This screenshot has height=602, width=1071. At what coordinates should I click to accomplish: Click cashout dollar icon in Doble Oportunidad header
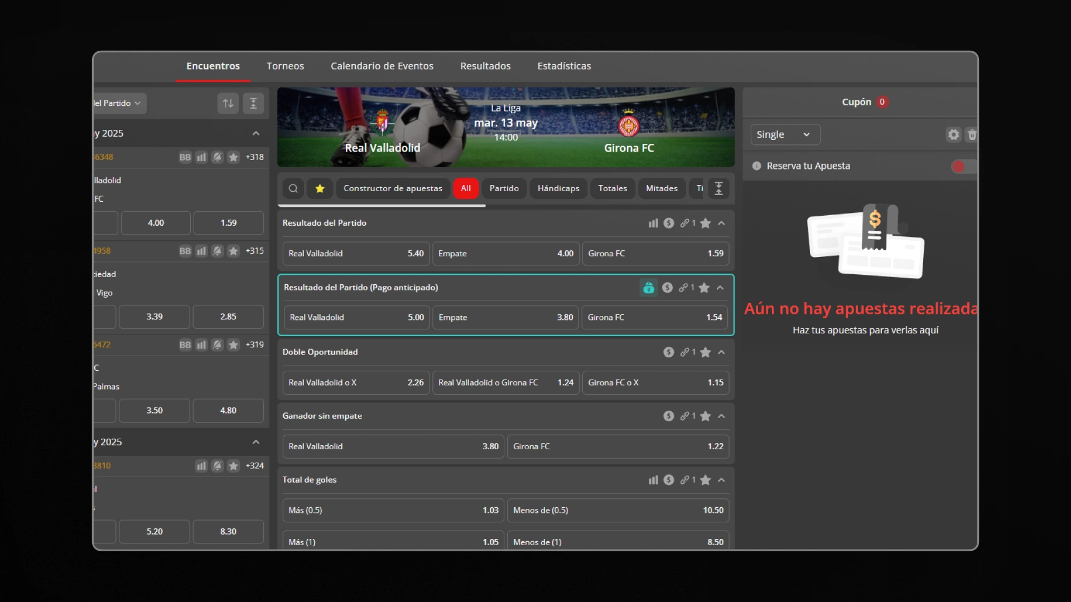pos(669,352)
